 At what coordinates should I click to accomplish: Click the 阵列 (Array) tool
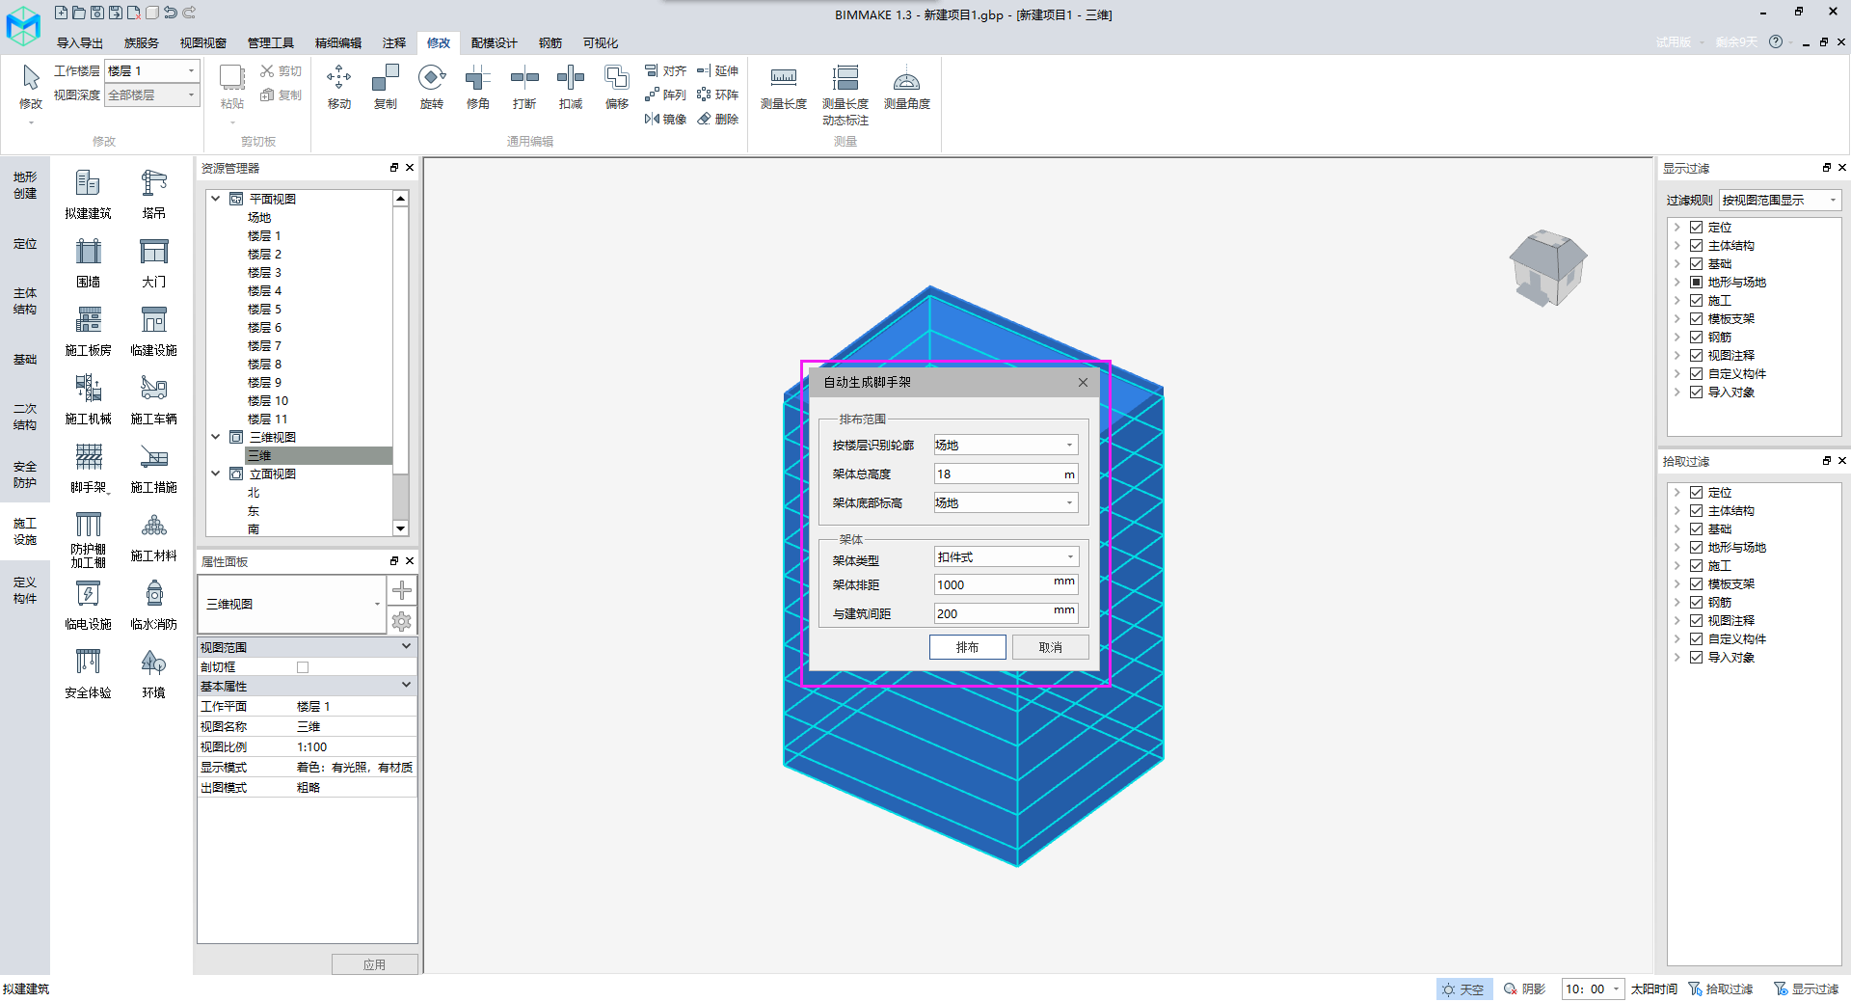pos(665,95)
